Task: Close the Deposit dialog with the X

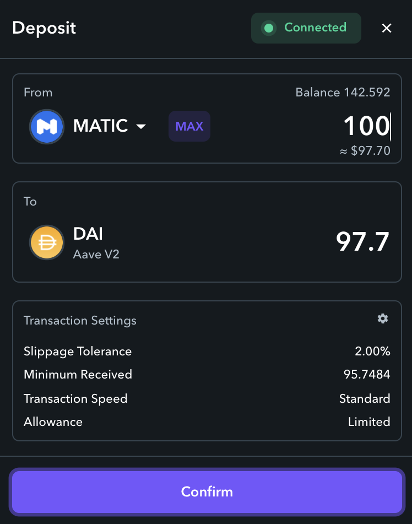Action: coord(387,28)
